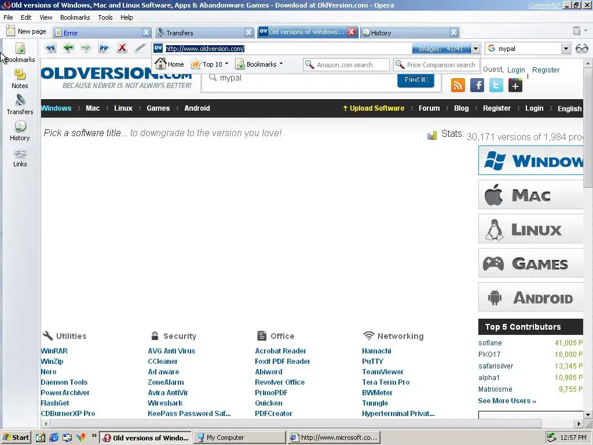Open the Transfers panel in sidebar
Viewport: 593px width, 445px height.
click(20, 105)
